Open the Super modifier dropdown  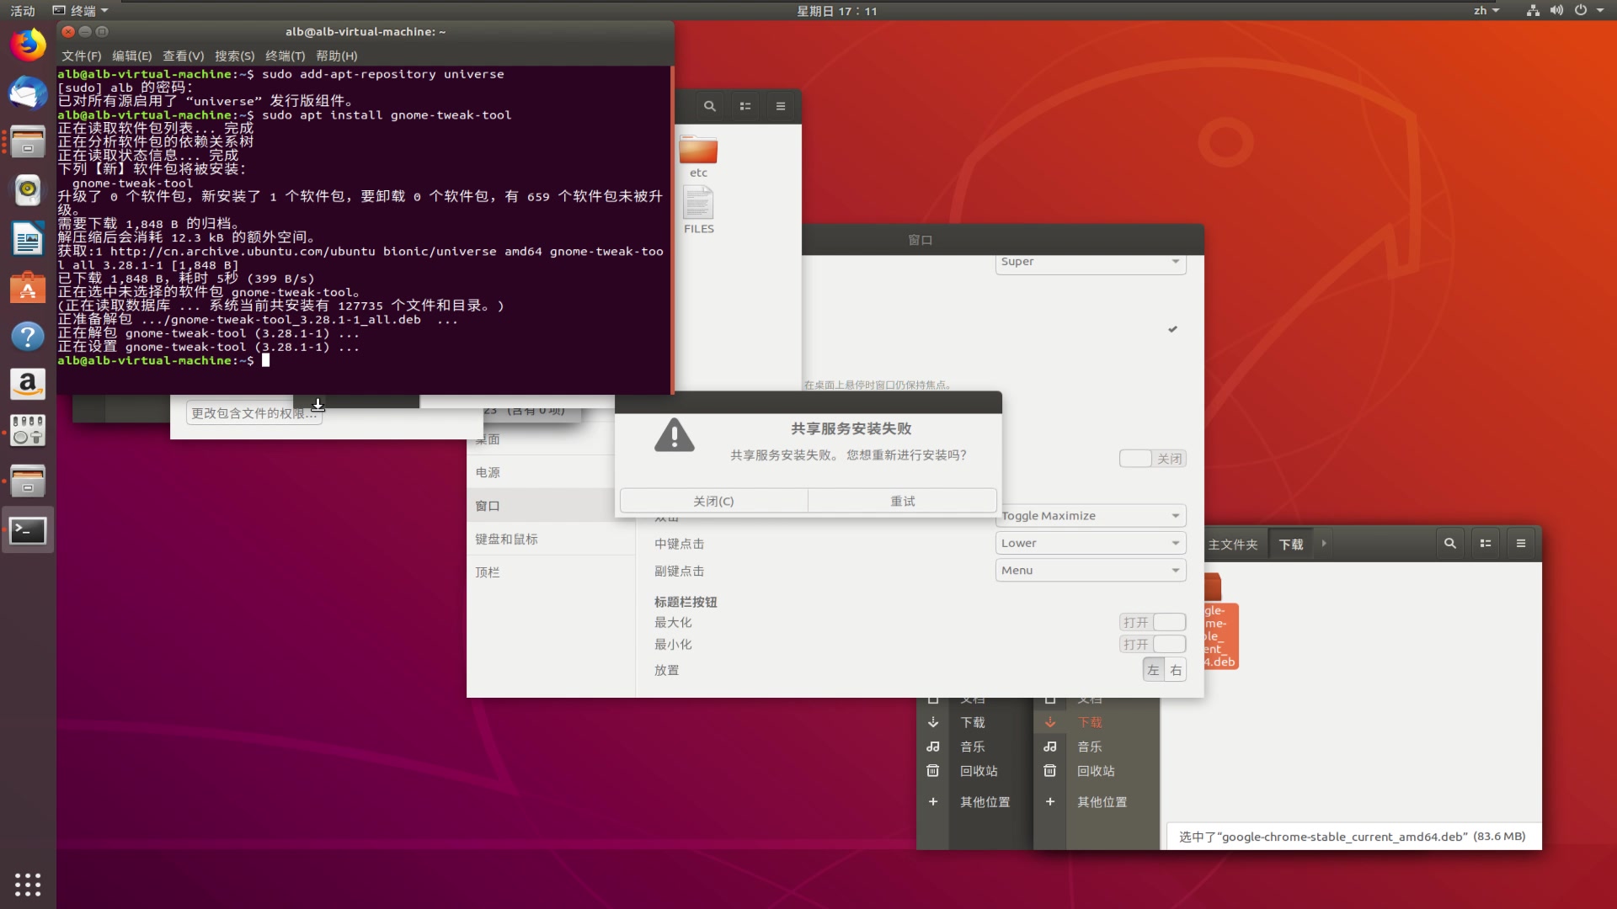(x=1090, y=262)
